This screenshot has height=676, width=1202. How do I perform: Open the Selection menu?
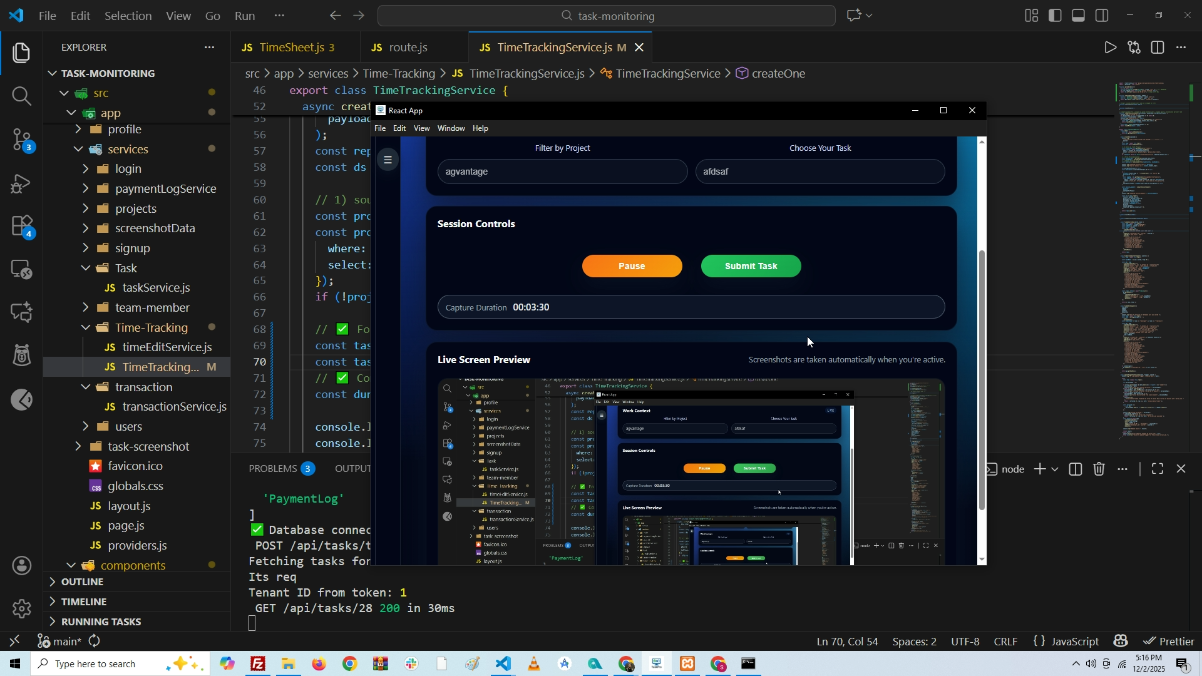128,16
